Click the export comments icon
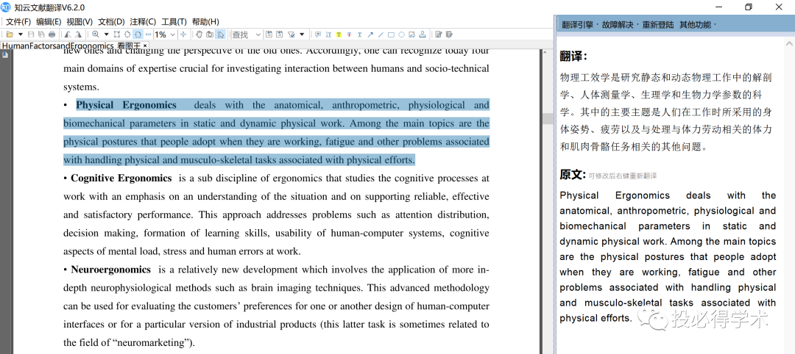Image resolution: width=795 pixels, height=354 pixels. click(280, 35)
